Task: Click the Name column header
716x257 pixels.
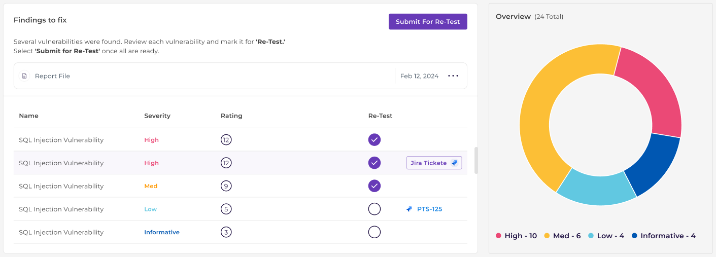Action: tap(28, 116)
